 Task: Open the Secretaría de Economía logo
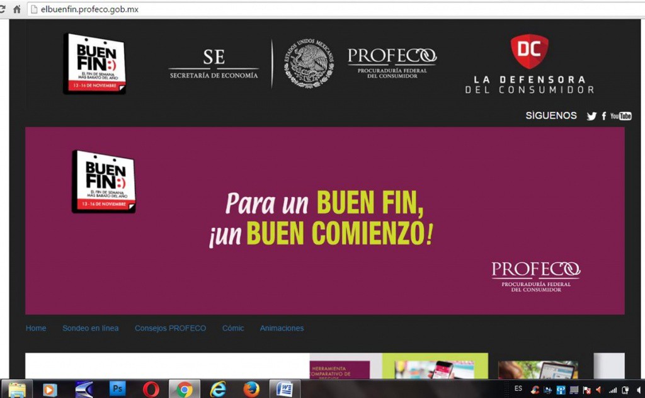pos(214,64)
